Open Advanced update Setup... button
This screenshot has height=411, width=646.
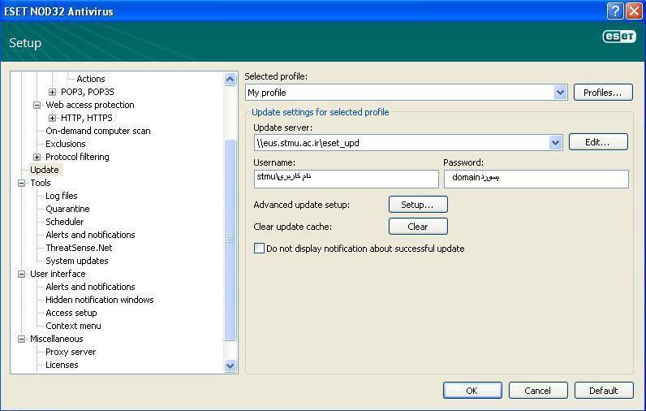[418, 205]
